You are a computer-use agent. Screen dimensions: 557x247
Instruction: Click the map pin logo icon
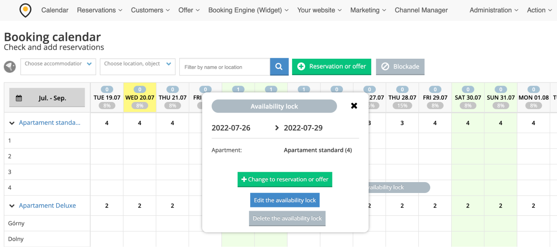coord(25,10)
